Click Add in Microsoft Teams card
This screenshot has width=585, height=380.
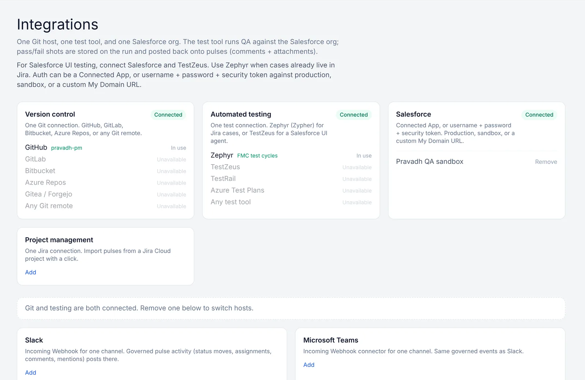coord(309,365)
